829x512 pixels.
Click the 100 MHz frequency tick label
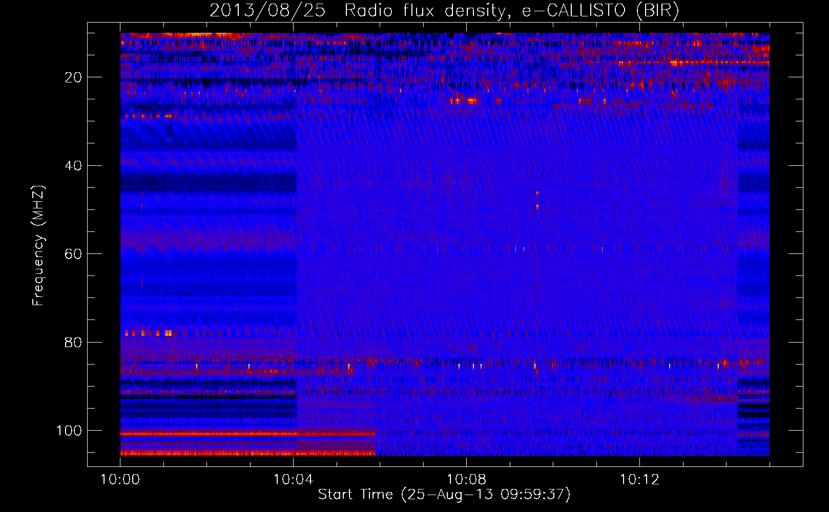[x=69, y=431]
